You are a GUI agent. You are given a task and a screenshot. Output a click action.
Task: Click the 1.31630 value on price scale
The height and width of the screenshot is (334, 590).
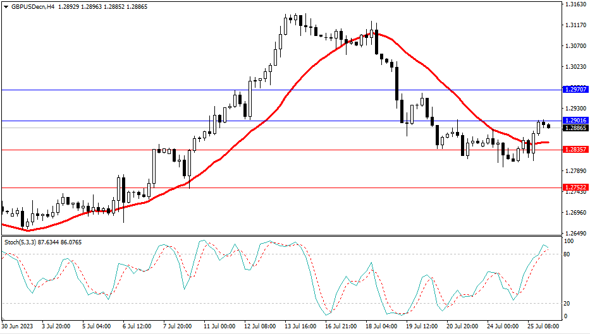tap(575, 4)
